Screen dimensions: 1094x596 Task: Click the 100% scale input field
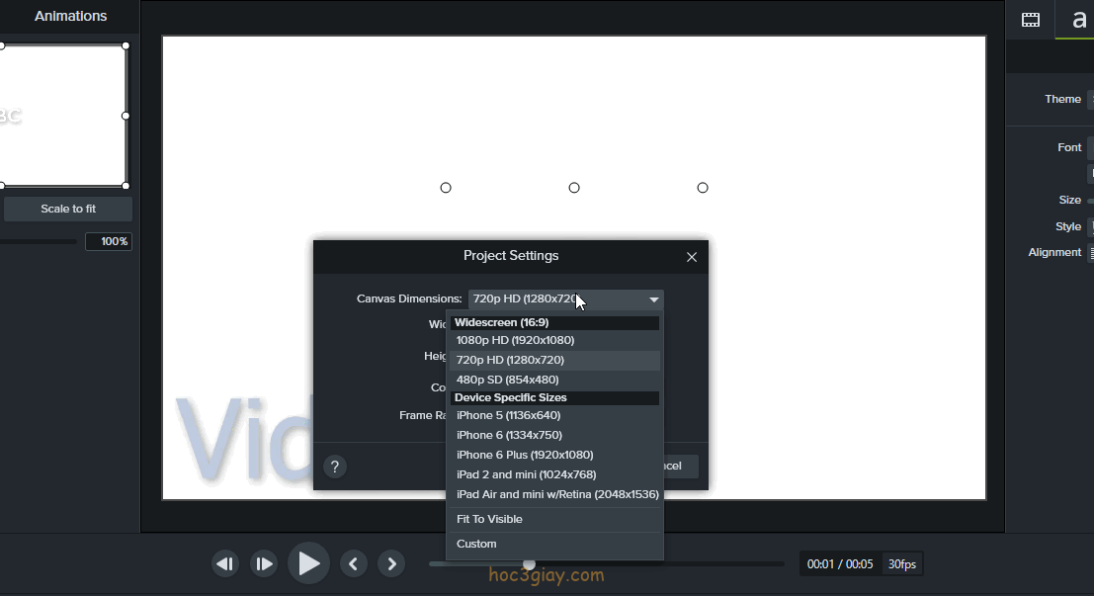click(108, 241)
